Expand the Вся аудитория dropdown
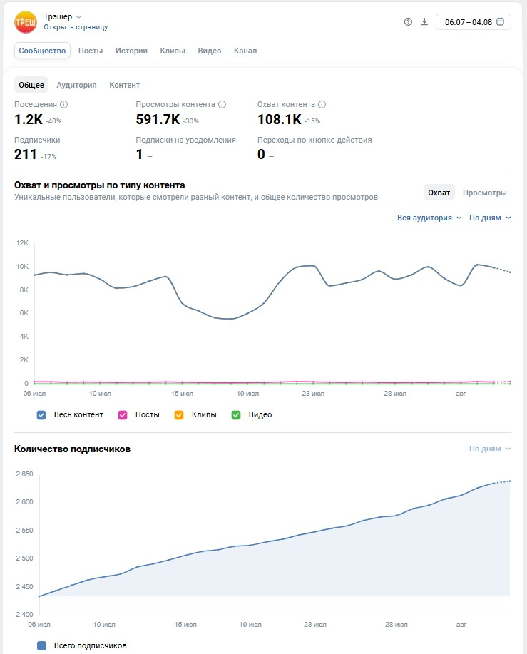 point(429,218)
